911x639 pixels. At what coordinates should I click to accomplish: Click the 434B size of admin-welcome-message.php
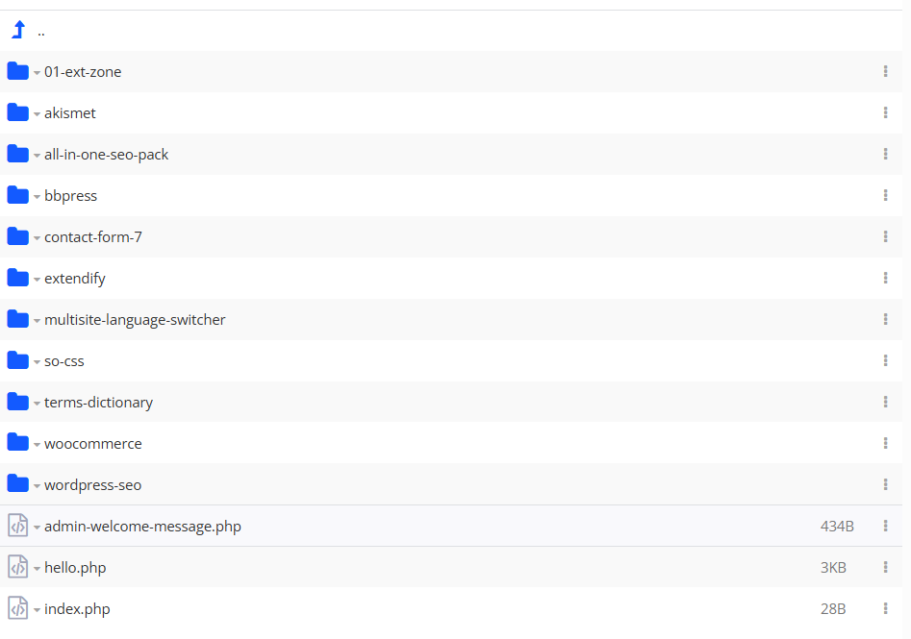(x=837, y=526)
